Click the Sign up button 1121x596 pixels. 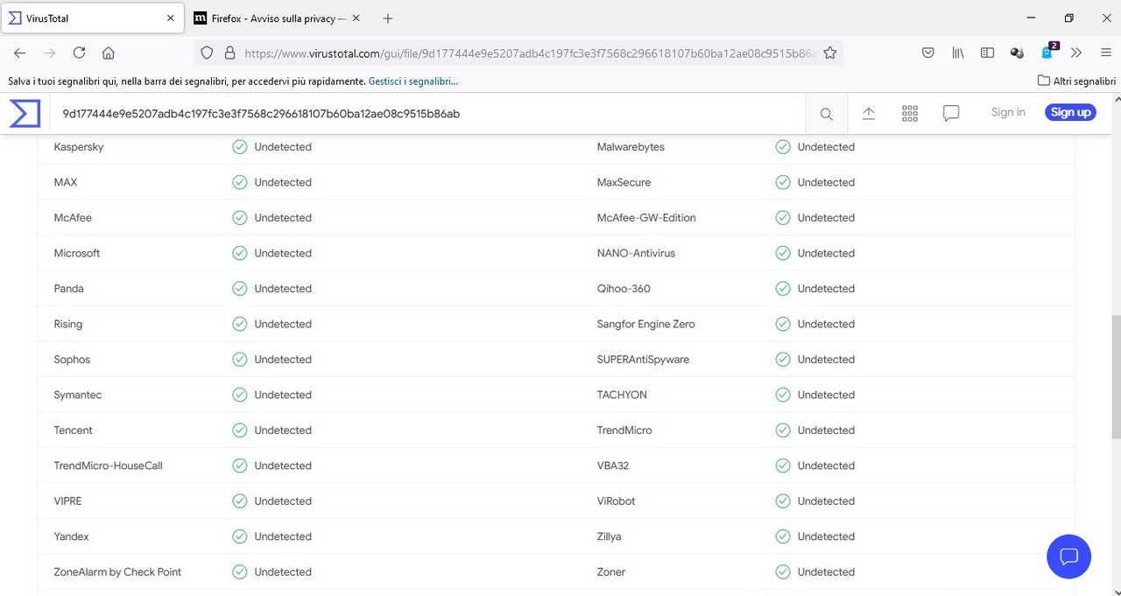1070,112
